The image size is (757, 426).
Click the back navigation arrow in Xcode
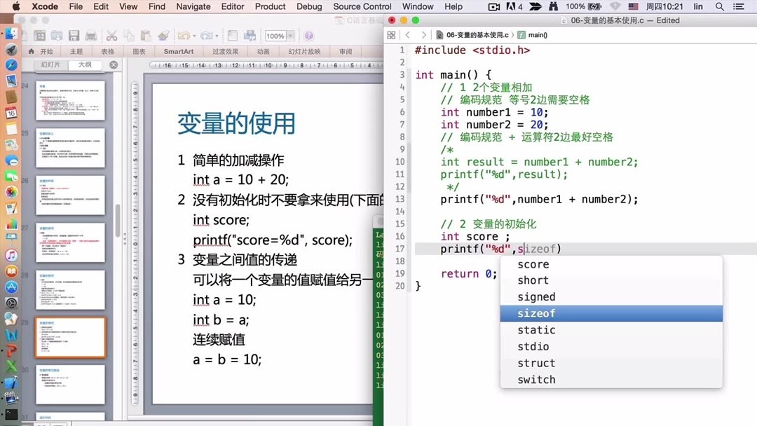click(x=409, y=34)
